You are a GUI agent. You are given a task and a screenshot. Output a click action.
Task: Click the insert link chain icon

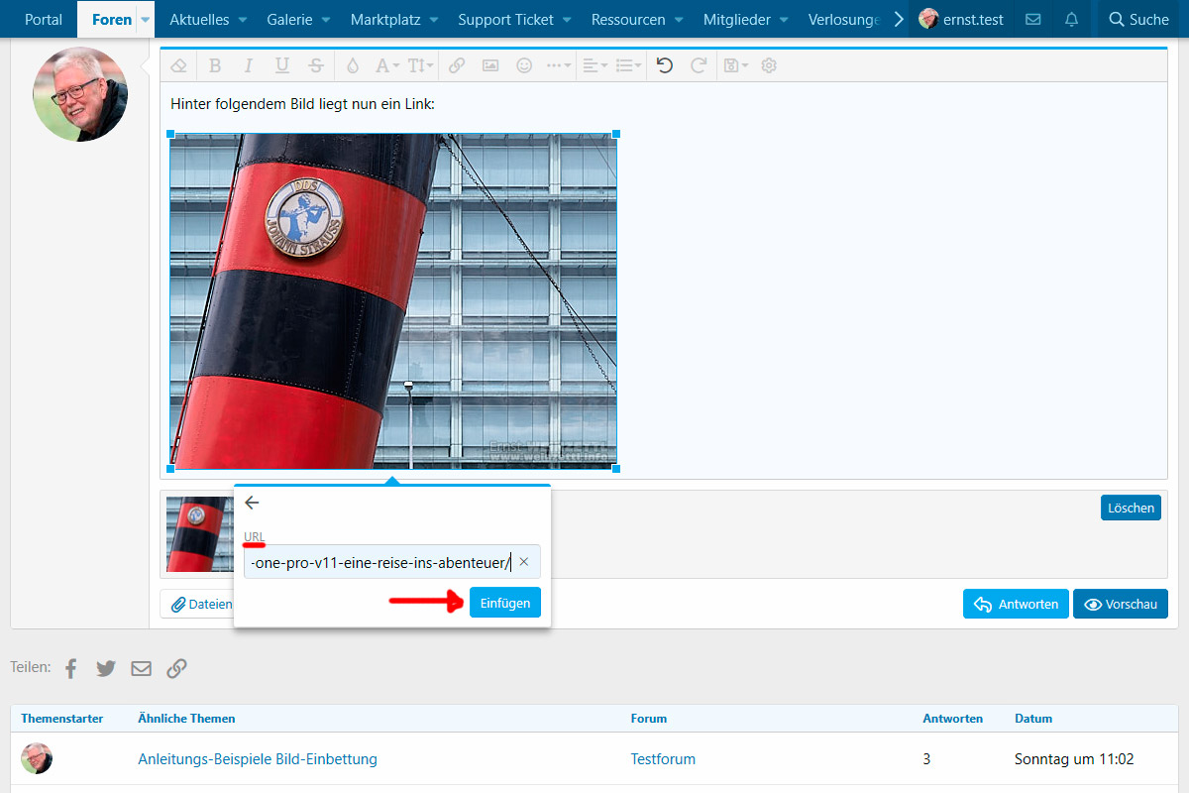[x=457, y=65]
